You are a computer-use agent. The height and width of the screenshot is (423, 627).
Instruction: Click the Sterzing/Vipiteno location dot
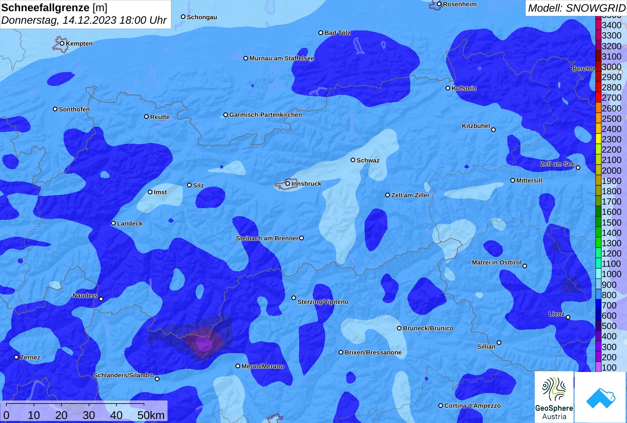click(294, 298)
